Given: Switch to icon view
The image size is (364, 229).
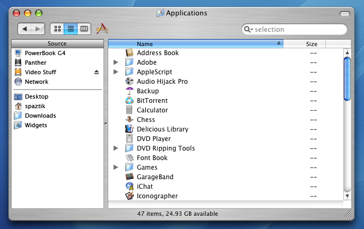Looking at the screenshot, I should tap(57, 29).
